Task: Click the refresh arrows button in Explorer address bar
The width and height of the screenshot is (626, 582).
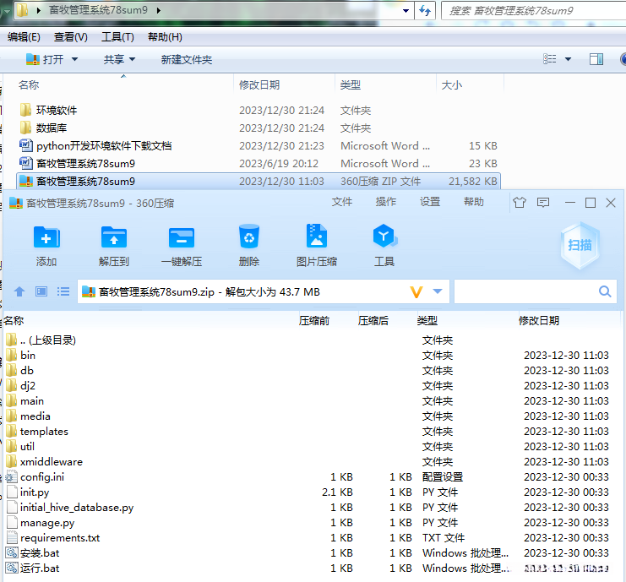Action: click(x=425, y=10)
